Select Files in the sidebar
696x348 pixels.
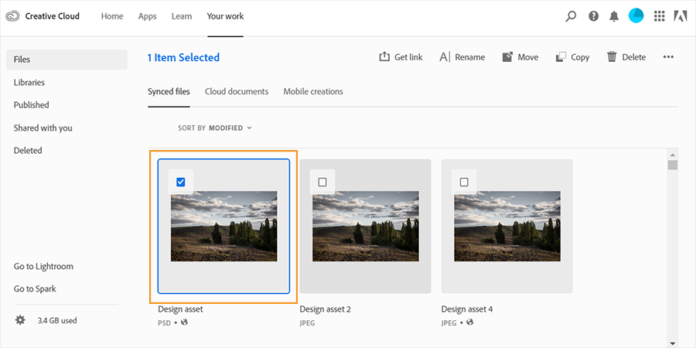tap(67, 60)
